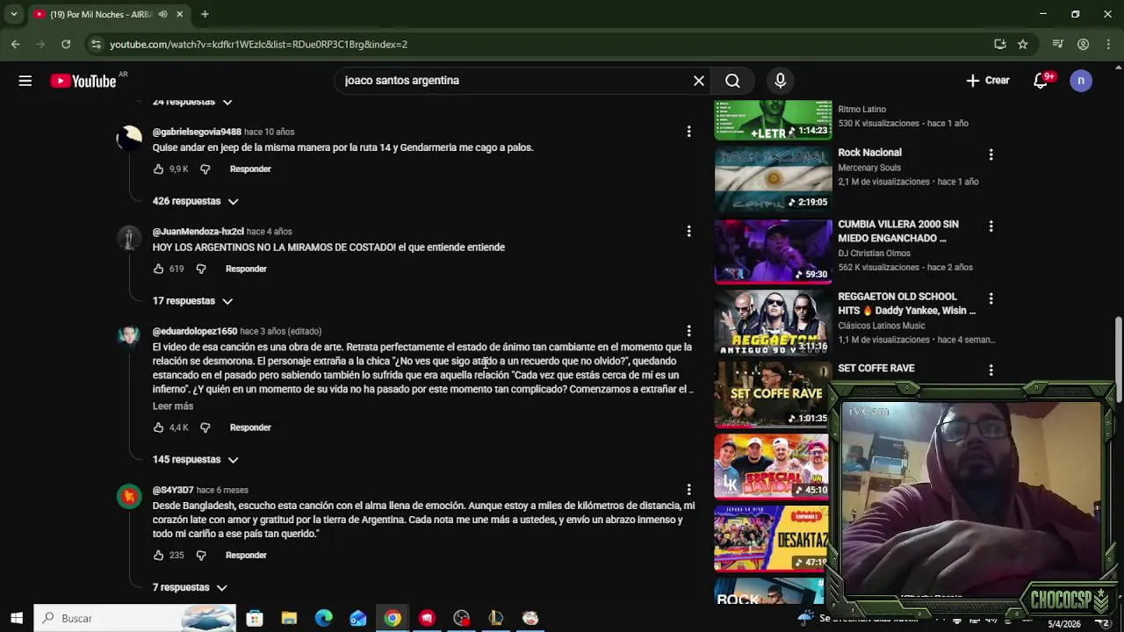Expand eduardolopez1650's comment with Leer más
This screenshot has height=632, width=1124.
click(173, 406)
